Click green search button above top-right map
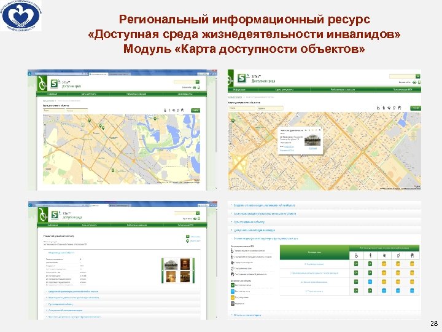The height and width of the screenshot is (332, 442). 416,108
